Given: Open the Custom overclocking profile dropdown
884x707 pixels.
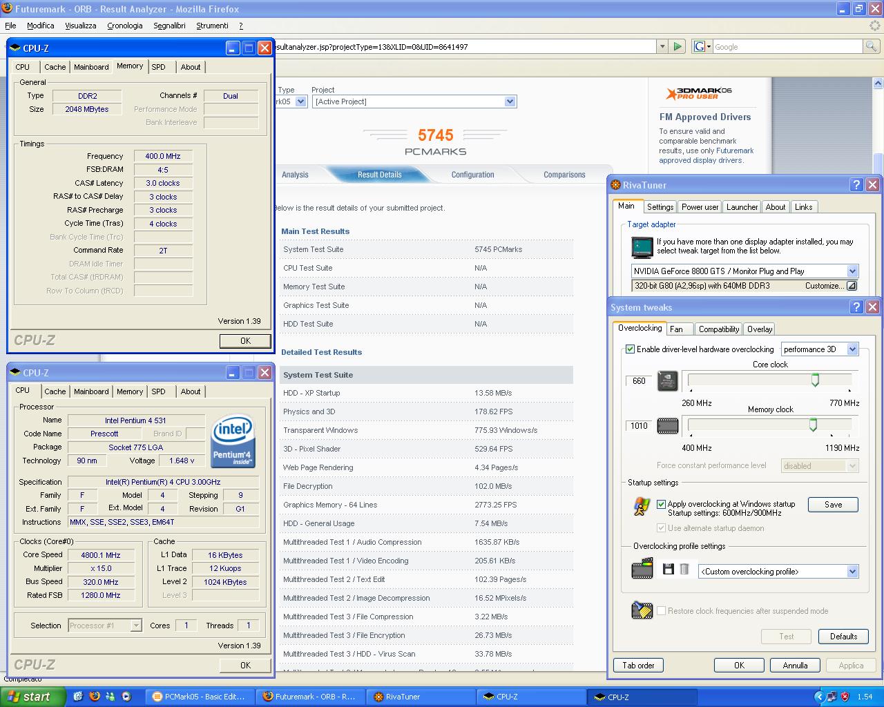Looking at the screenshot, I should click(852, 572).
